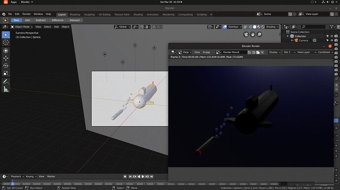Activate the Scale tool
Screen dimensions: 340x190
[x=6, y=73]
